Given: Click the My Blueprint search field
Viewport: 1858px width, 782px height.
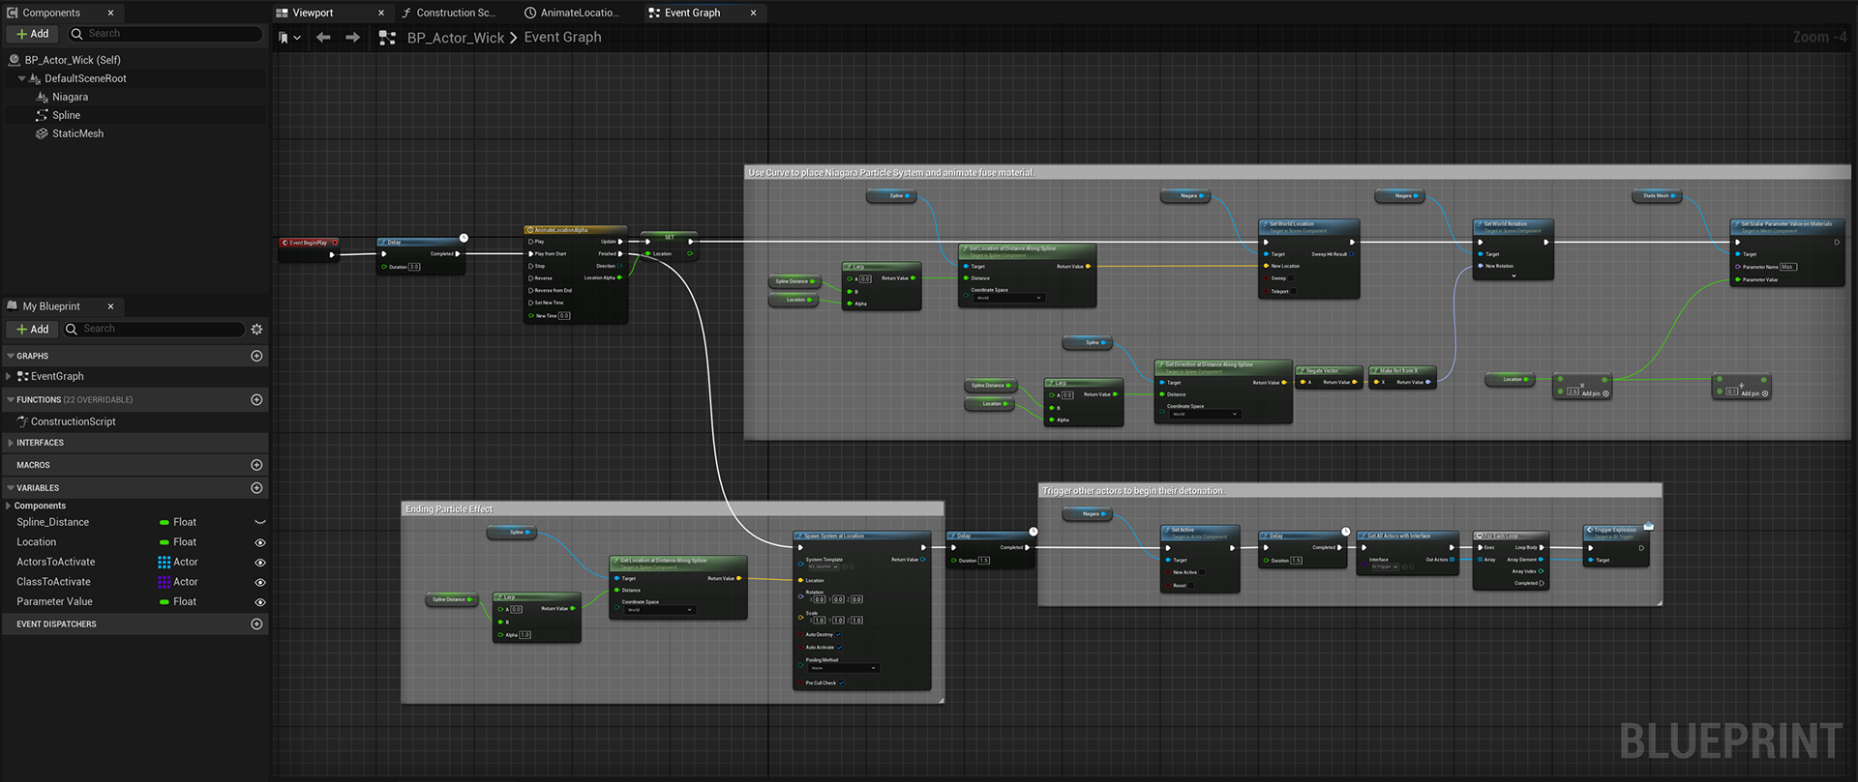Looking at the screenshot, I should click(154, 330).
